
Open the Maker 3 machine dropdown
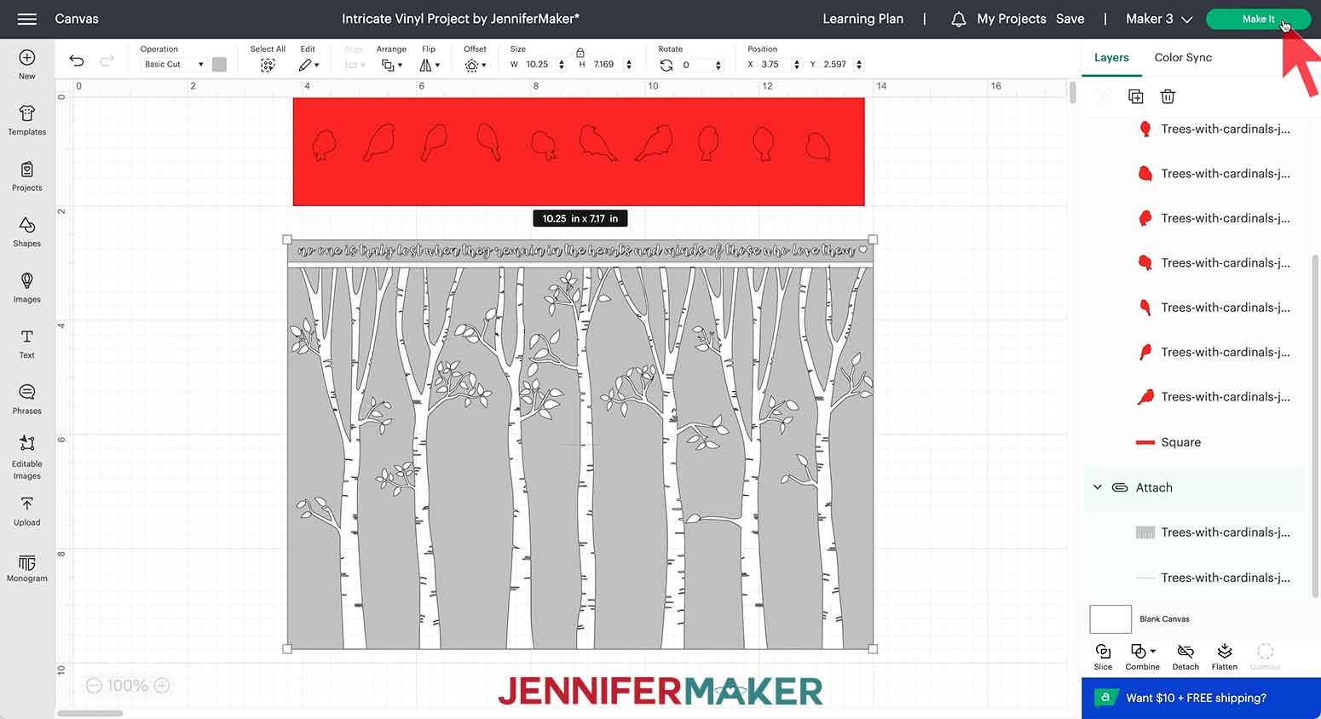point(1158,19)
